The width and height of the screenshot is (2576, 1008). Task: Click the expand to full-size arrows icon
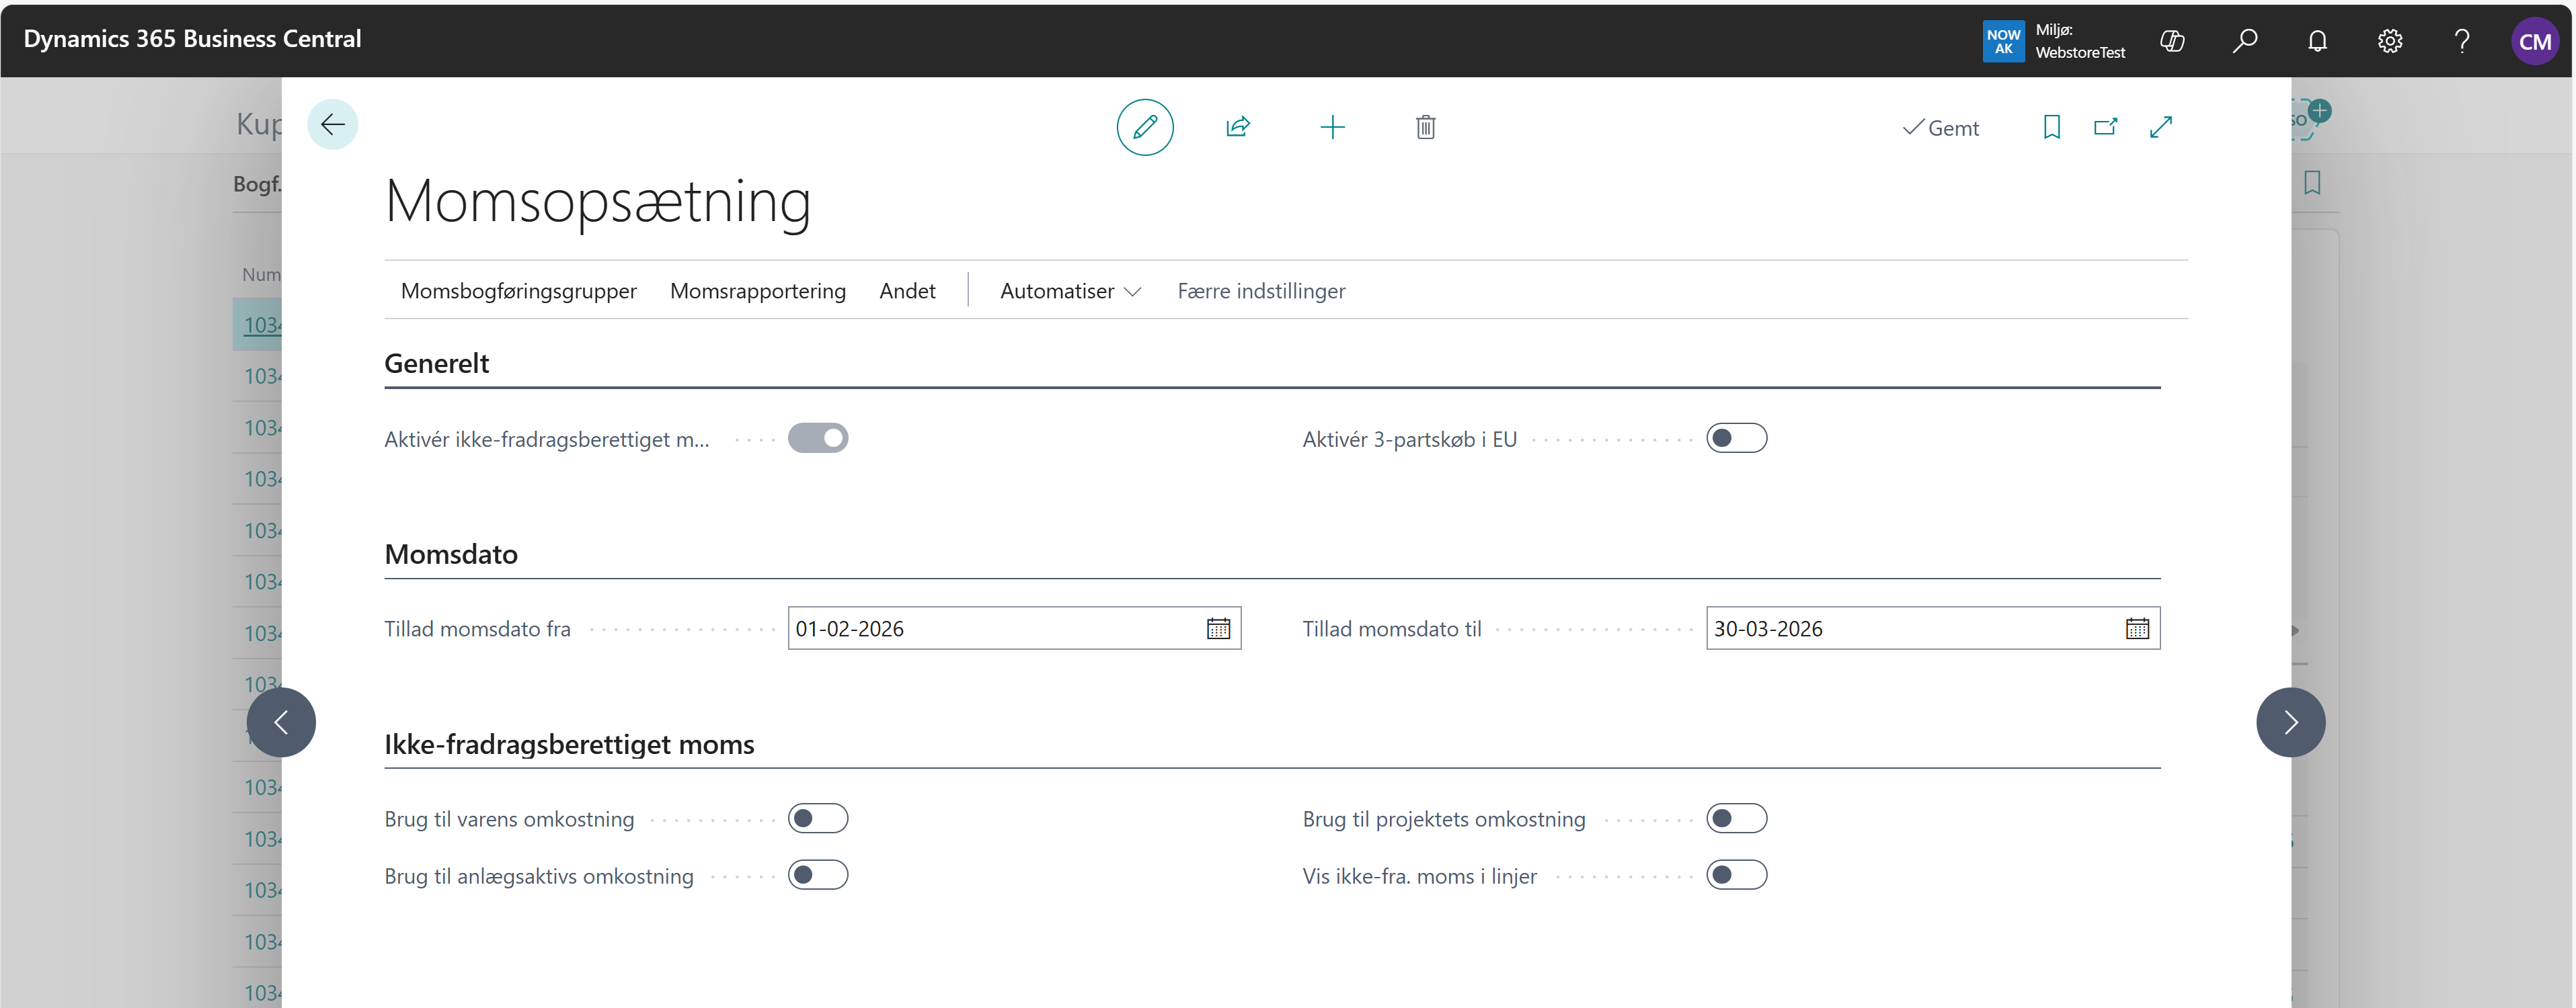(x=2160, y=127)
